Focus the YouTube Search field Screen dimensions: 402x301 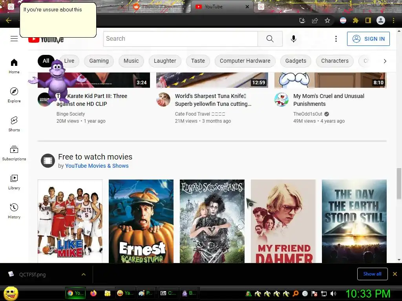pyautogui.click(x=181, y=39)
